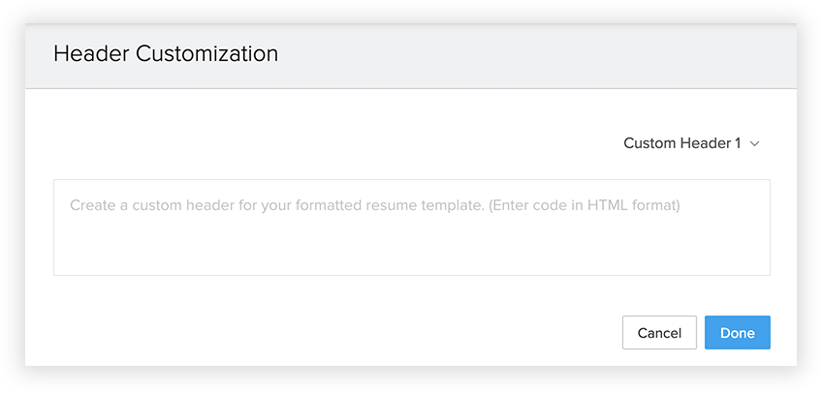Save the custom header via Done
822x393 pixels.
point(737,332)
